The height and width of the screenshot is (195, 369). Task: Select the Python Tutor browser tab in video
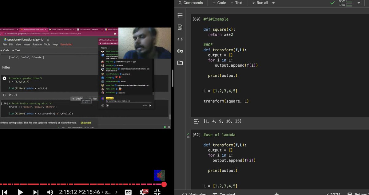pyautogui.click(x=61, y=29)
